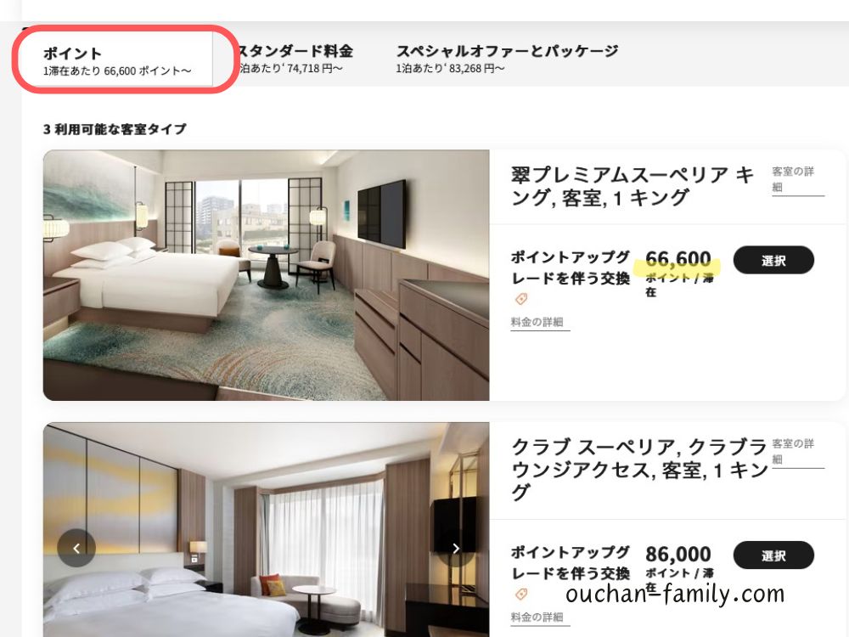Click the 翠プレミアムスーペリア キング room title
Viewport: 849px width, 637px height.
[632, 186]
